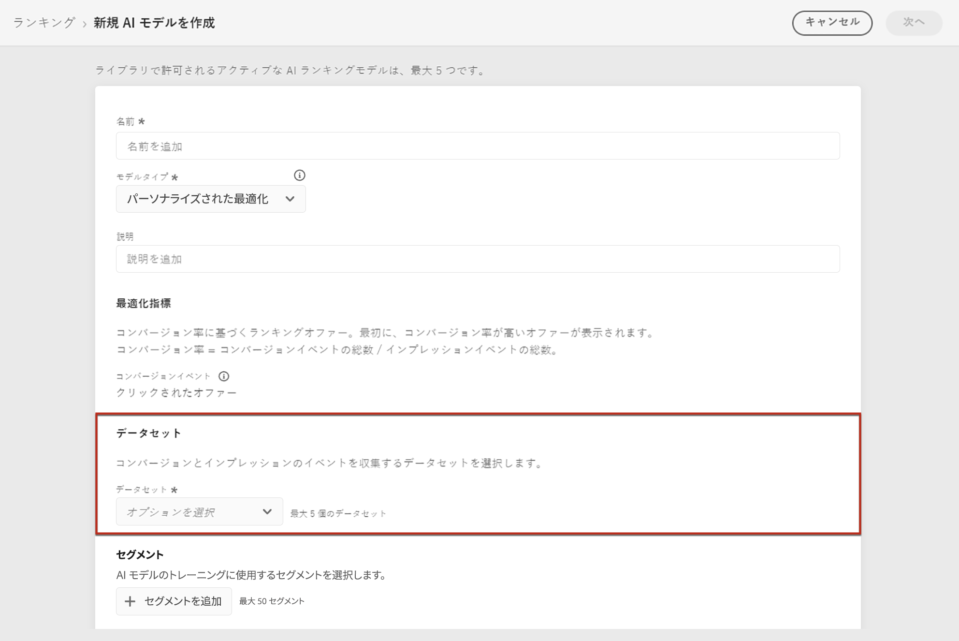Expand オプションを選択 dataset dropdown
This screenshot has height=641, width=959.
(x=199, y=511)
